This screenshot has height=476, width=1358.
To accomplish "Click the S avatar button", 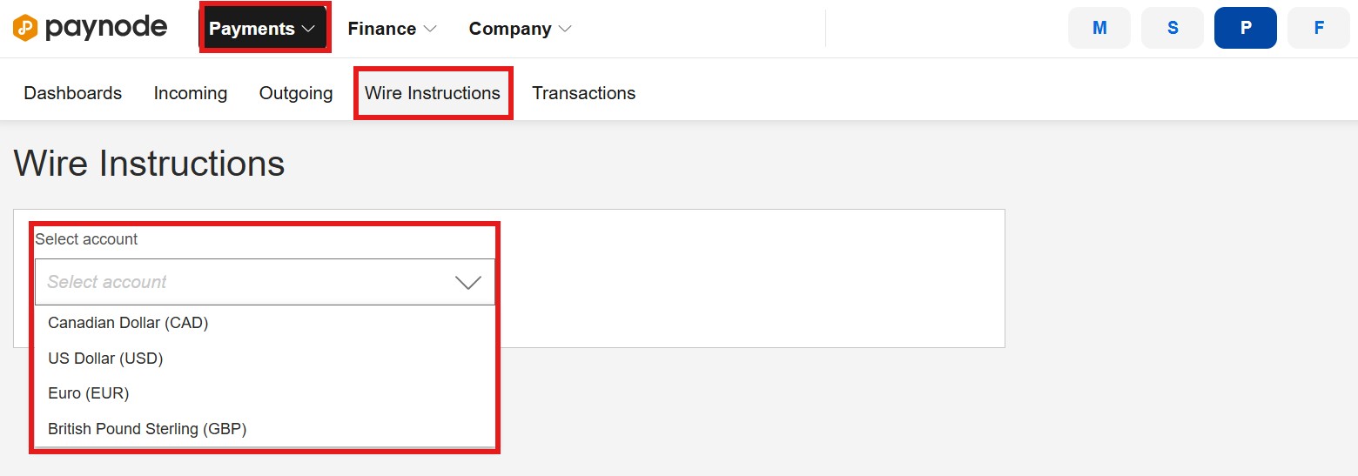I will click(1173, 28).
